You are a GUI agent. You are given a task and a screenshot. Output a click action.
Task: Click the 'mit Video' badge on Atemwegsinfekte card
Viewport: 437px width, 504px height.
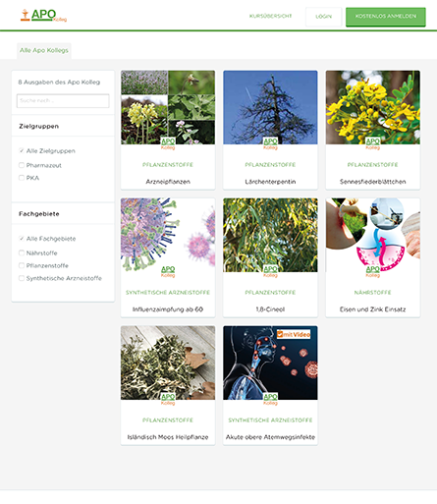pyautogui.click(x=294, y=334)
